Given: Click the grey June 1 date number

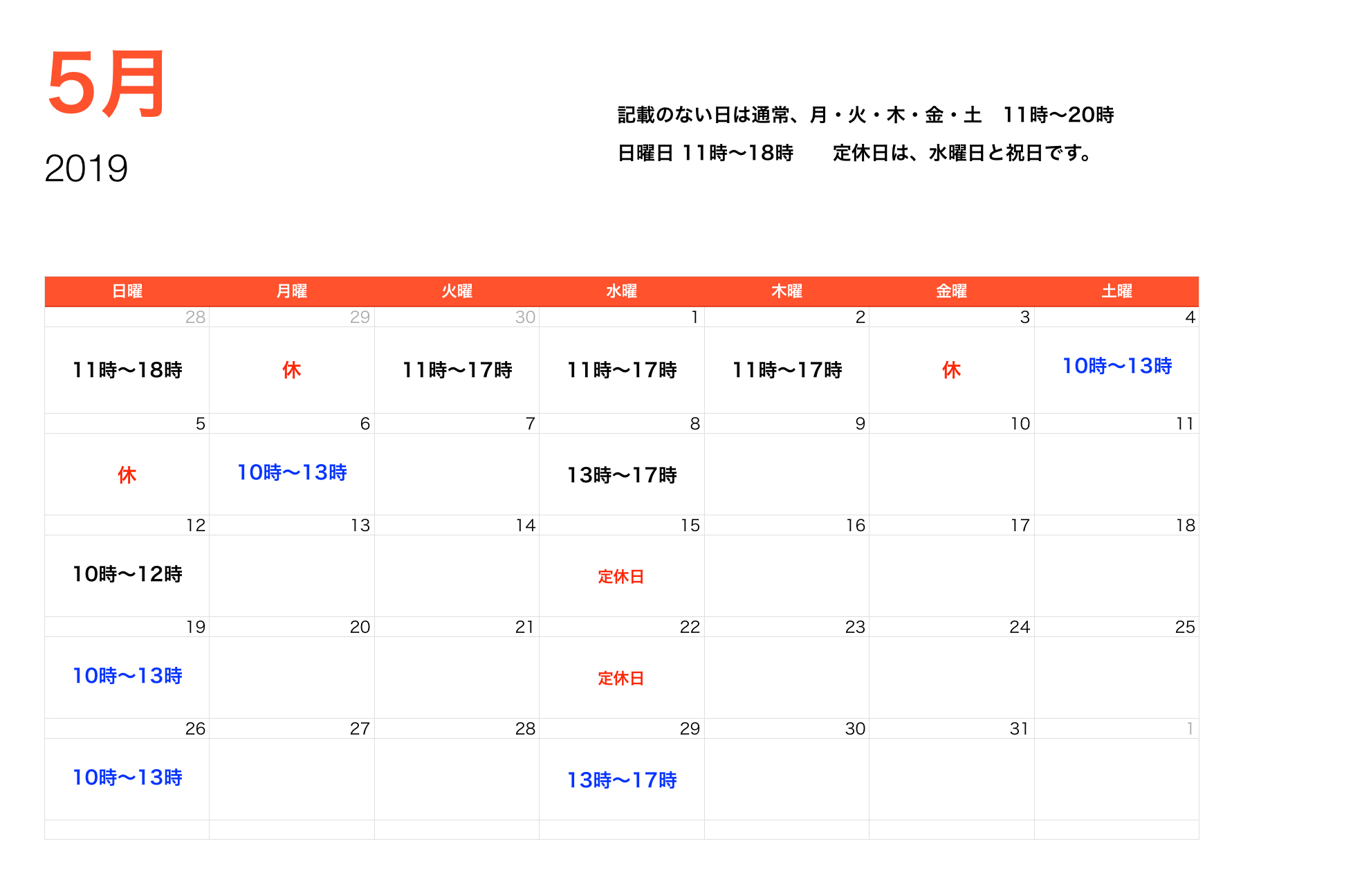Looking at the screenshot, I should pos(1190,728).
